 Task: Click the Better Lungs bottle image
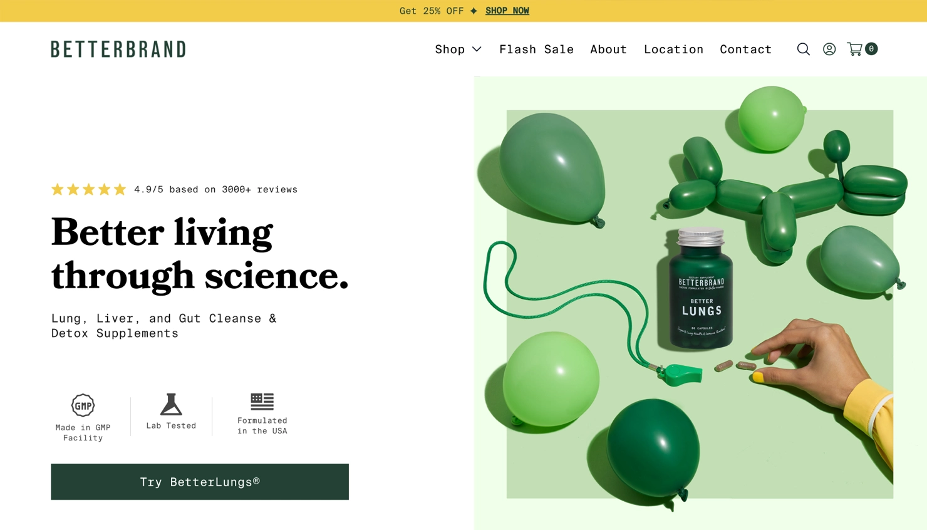coord(701,288)
